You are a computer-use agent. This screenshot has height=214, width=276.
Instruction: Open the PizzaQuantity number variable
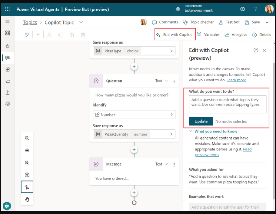134,134
